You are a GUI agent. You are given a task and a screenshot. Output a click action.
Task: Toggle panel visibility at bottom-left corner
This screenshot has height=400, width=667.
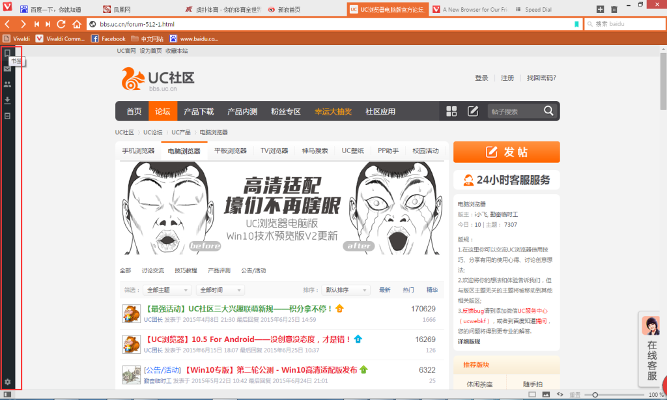[x=7, y=395]
